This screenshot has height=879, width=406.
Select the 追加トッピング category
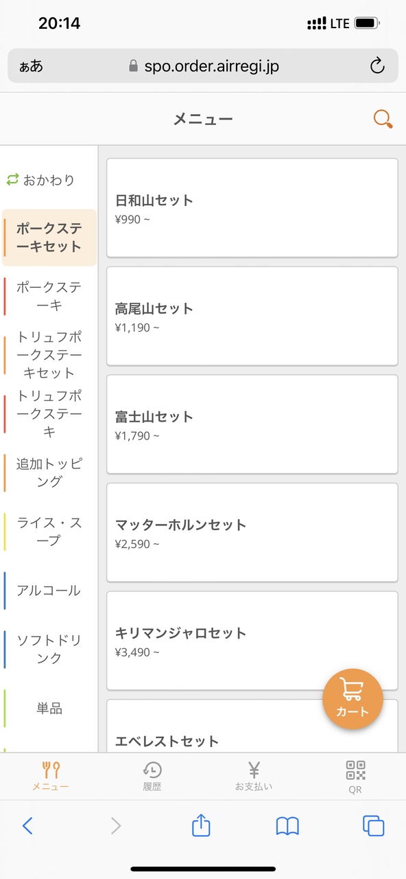(x=49, y=472)
